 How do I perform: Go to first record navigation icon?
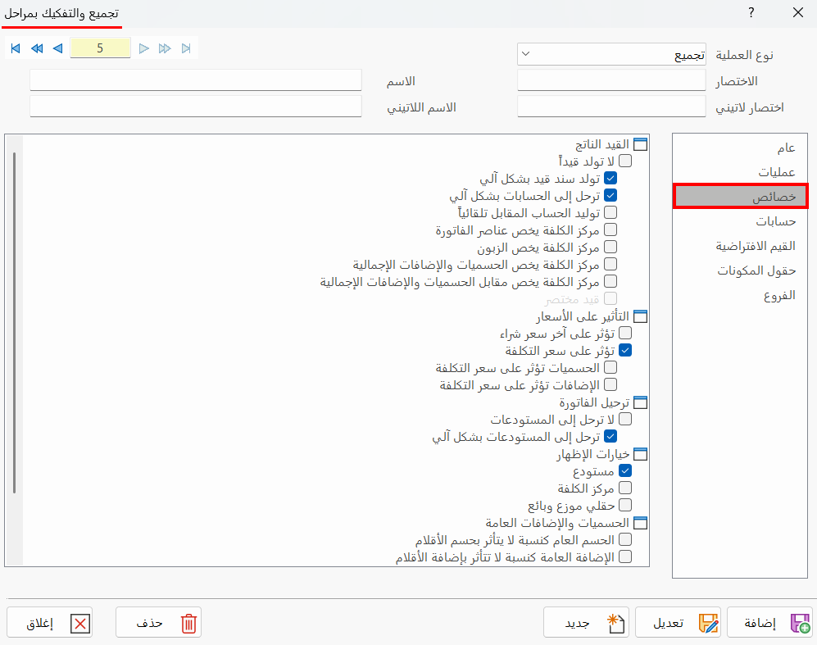pyautogui.click(x=16, y=48)
